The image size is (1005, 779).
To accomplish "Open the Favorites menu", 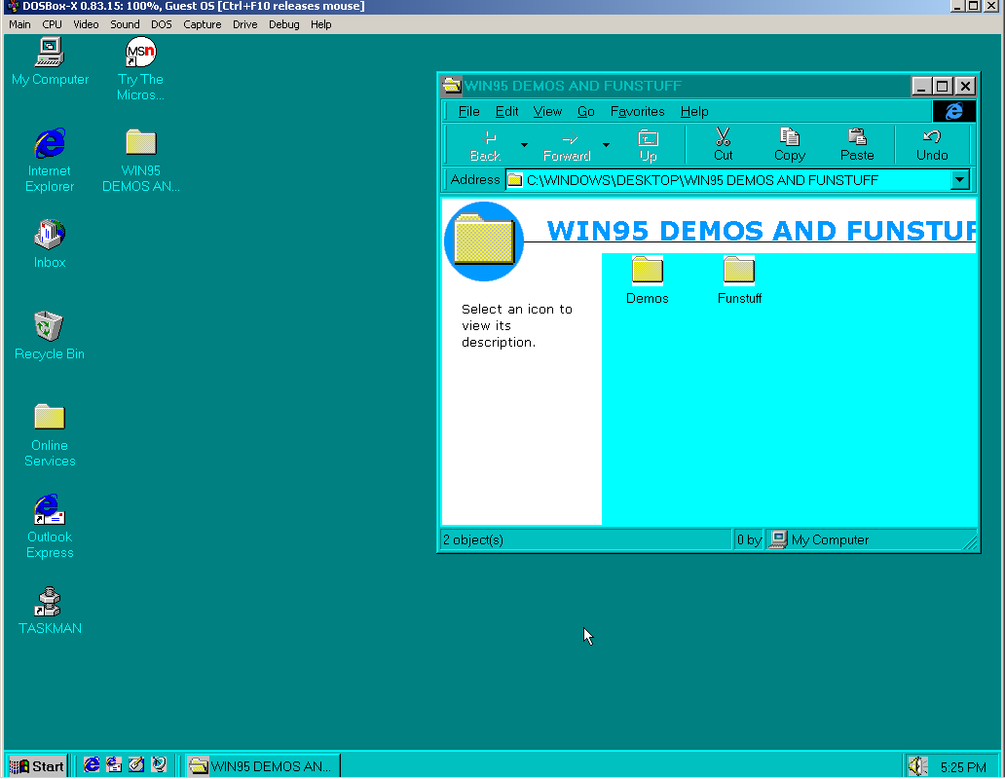I will [637, 112].
